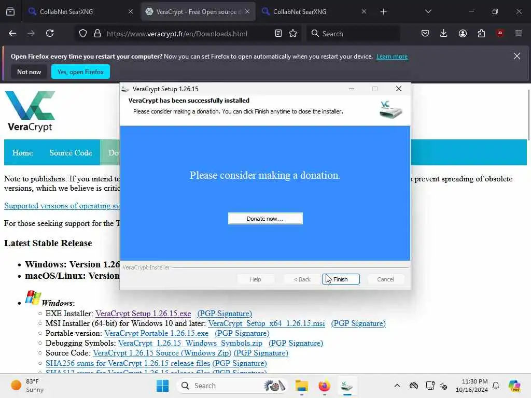The width and height of the screenshot is (531, 398).
Task: Click VeraCrypt installer taskbar icon
Action: pos(347,386)
